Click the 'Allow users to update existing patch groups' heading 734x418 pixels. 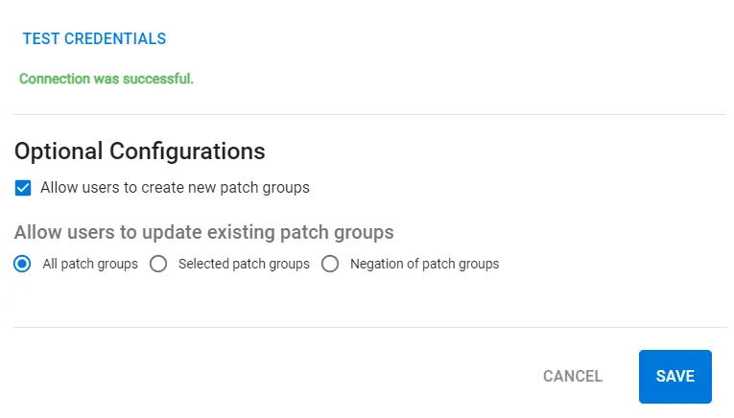pyautogui.click(x=204, y=232)
